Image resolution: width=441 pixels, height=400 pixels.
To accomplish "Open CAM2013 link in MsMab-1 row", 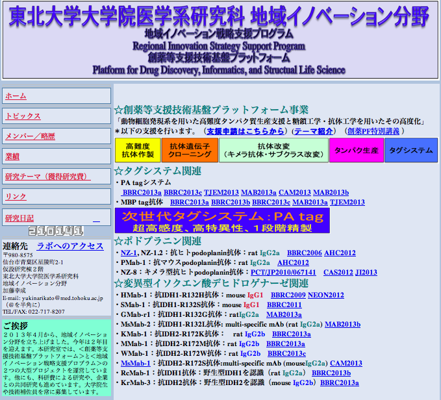I will [346, 364].
